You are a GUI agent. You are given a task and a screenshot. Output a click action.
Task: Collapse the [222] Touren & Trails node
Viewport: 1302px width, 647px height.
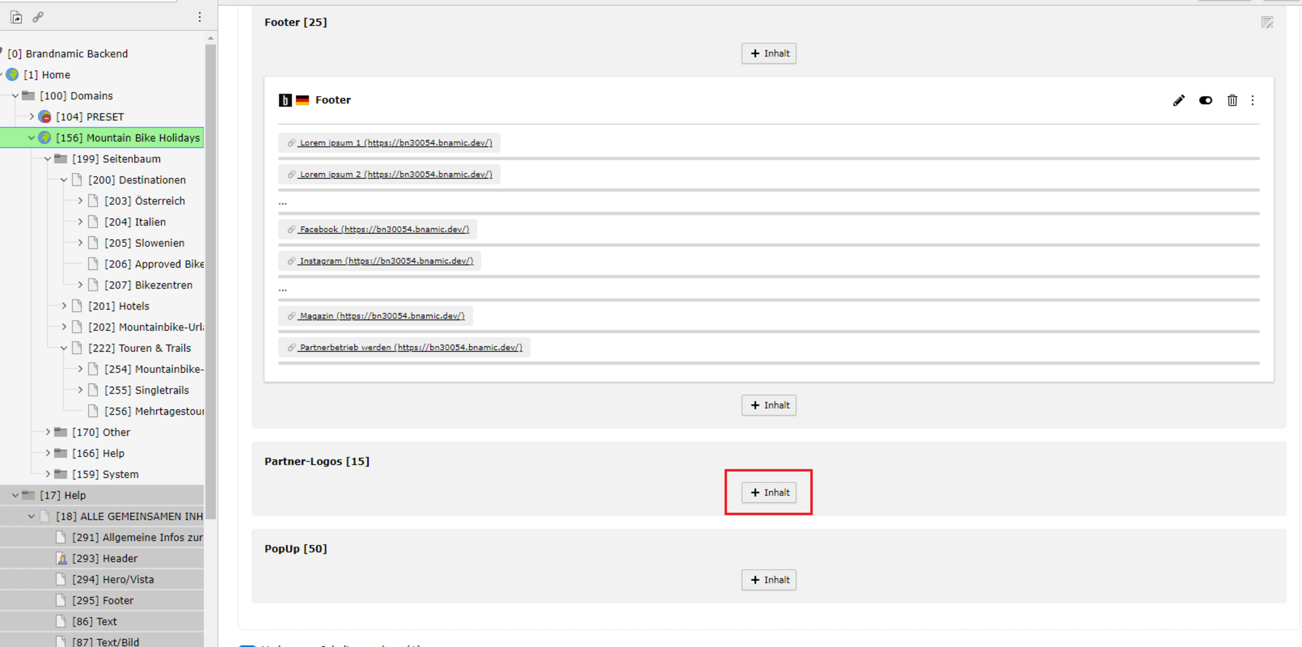click(64, 348)
